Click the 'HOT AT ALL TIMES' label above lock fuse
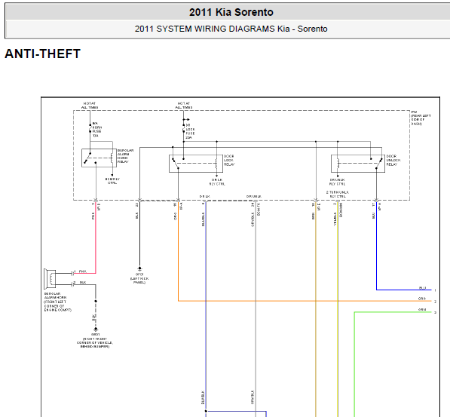Image resolution: width=450 pixels, height=417 pixels. (x=184, y=106)
